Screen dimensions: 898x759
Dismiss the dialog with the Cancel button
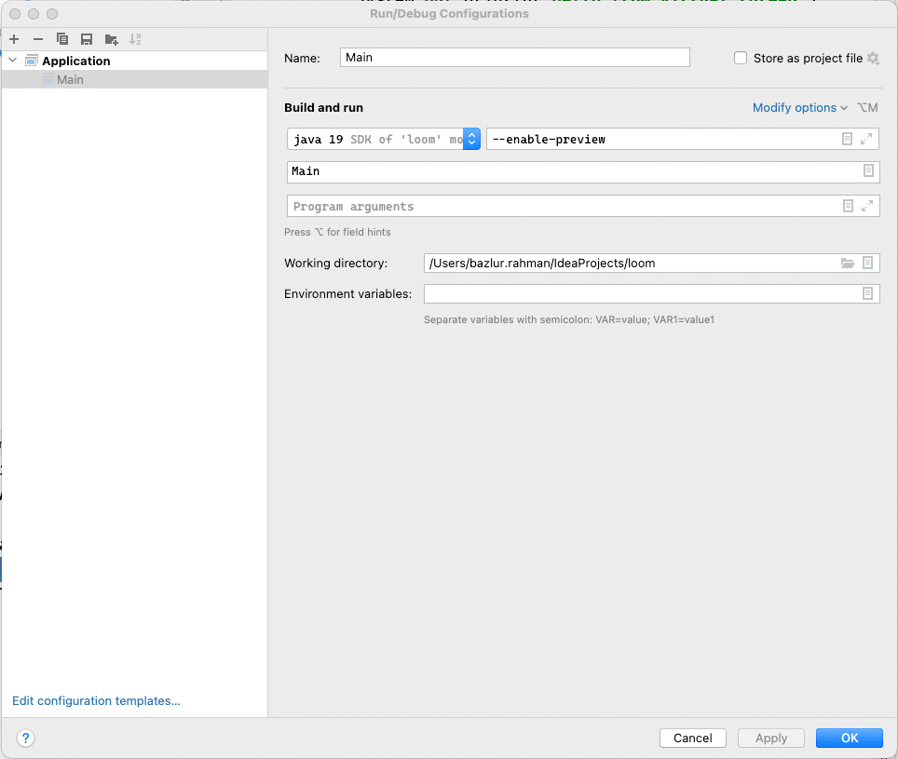click(x=693, y=738)
